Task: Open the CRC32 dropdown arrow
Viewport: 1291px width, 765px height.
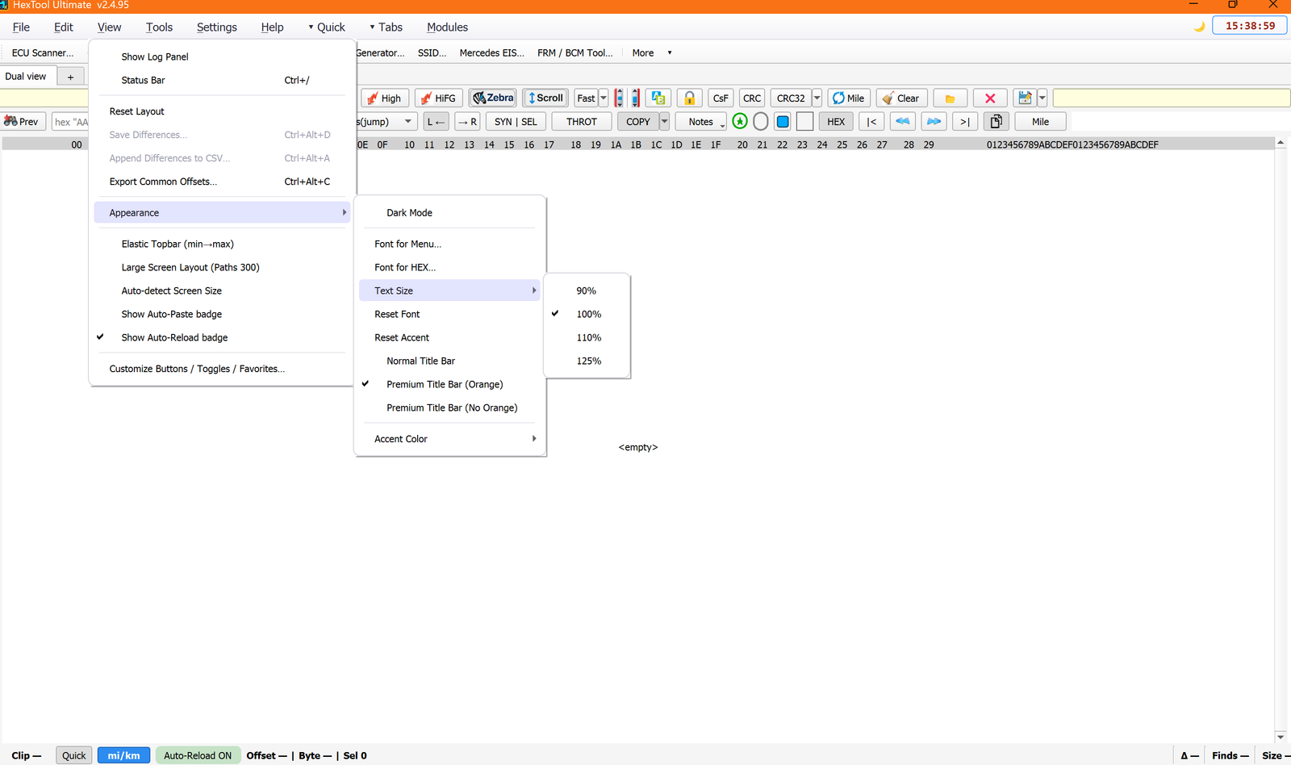Action: pyautogui.click(x=817, y=98)
